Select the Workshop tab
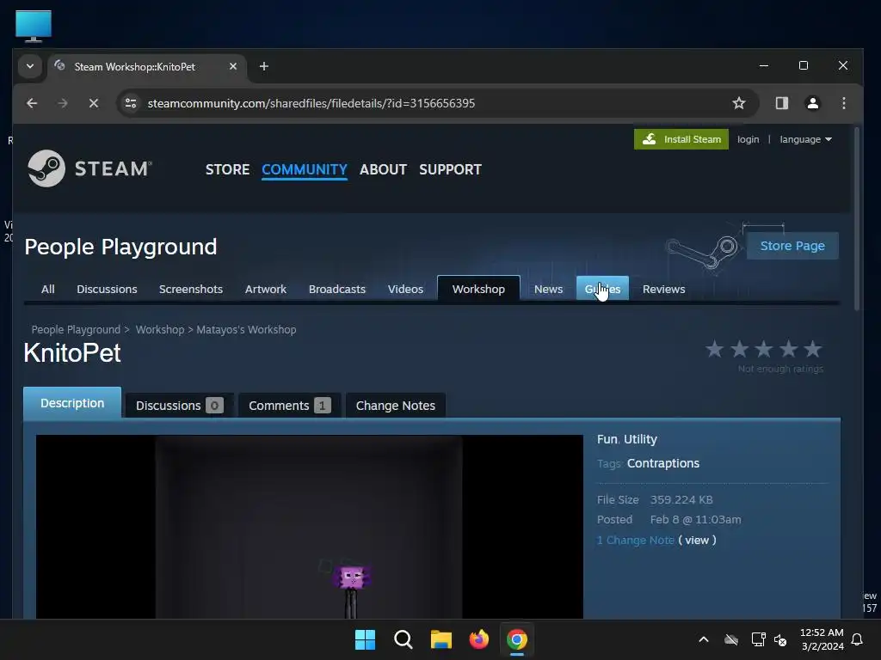 (478, 289)
